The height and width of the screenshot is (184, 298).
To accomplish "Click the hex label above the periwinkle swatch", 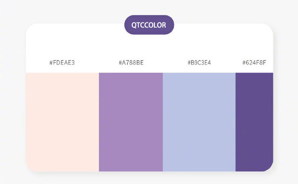I will [199, 63].
